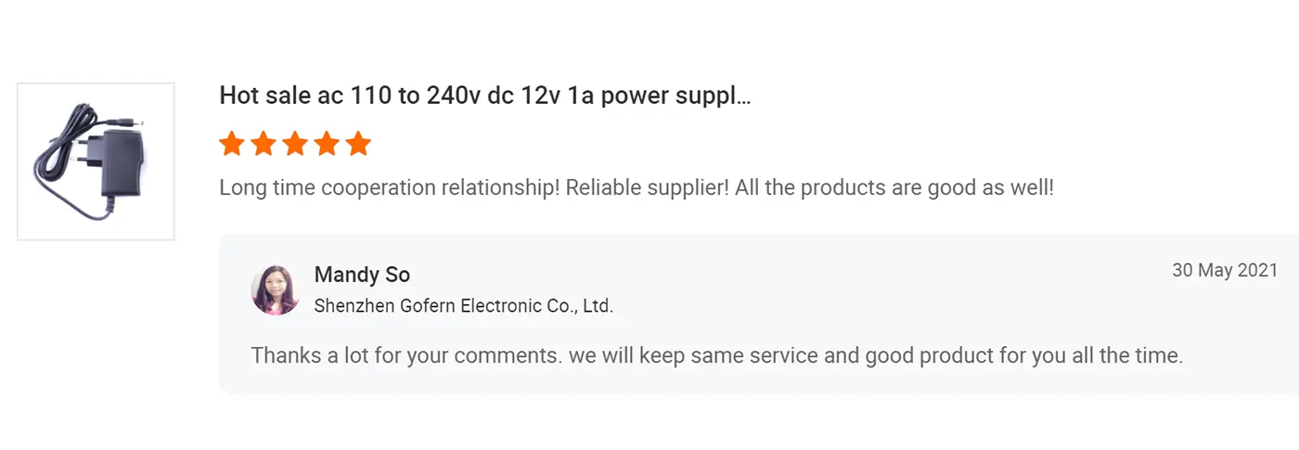Open Shenzhen Gofern Electronic Co., Ltd. company link
This screenshot has width=1299, height=450.
click(464, 305)
